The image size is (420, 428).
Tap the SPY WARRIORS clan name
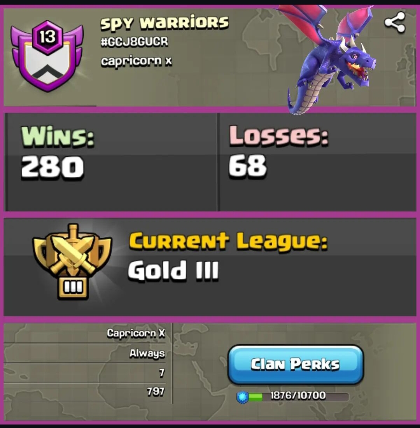tap(164, 23)
